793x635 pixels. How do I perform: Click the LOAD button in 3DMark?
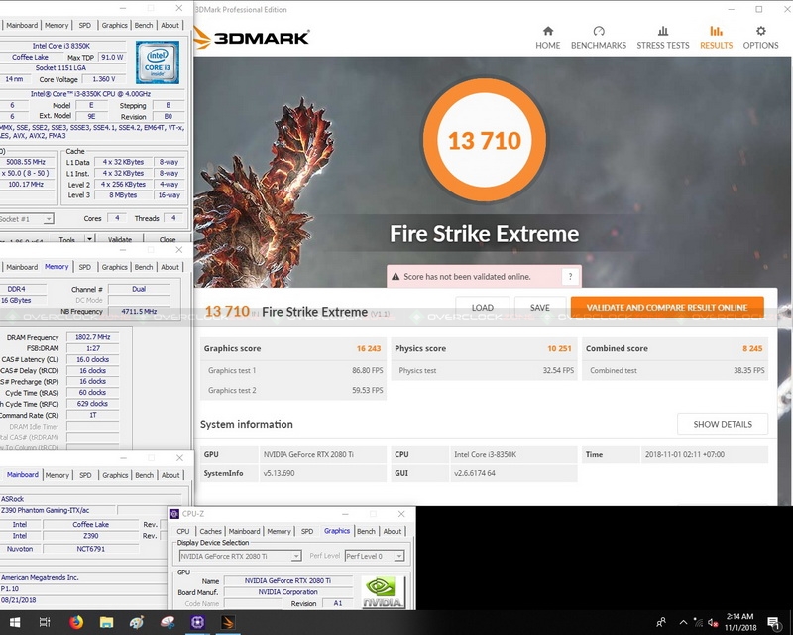coord(483,308)
